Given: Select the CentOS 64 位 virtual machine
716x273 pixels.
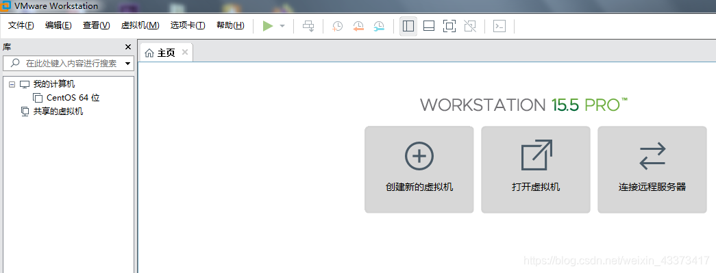Looking at the screenshot, I should coord(73,98).
